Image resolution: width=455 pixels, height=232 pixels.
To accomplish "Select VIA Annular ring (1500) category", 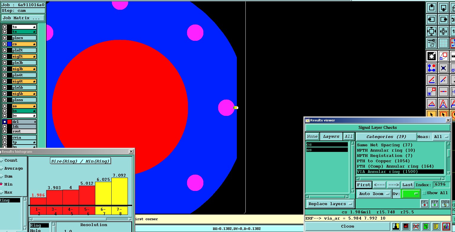I will point(400,172).
